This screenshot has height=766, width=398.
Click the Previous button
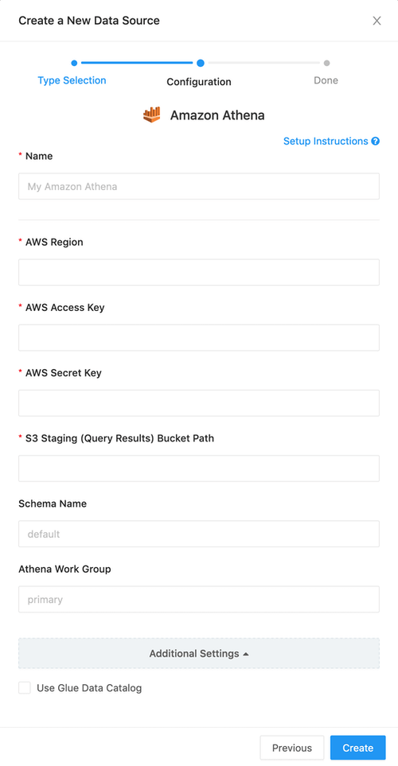(x=292, y=748)
